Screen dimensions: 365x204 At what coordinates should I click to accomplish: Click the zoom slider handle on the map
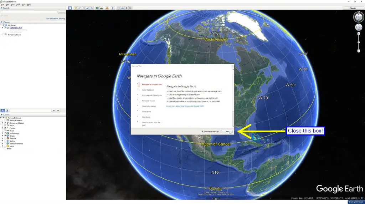(x=359, y=42)
